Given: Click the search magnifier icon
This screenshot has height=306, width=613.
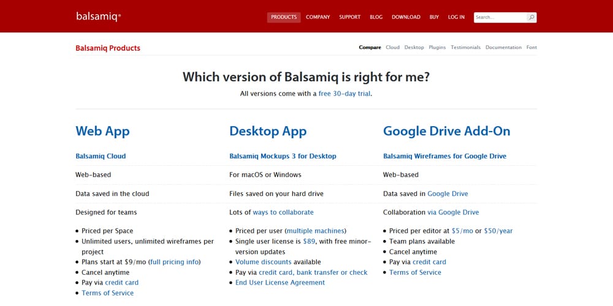Looking at the screenshot, I should (531, 17).
